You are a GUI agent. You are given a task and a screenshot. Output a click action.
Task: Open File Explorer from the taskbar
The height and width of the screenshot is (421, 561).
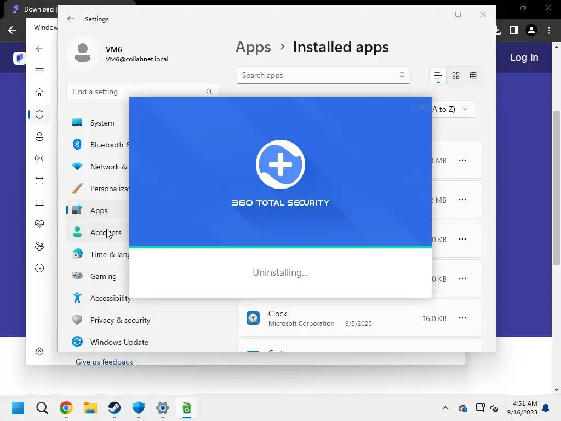(x=90, y=408)
